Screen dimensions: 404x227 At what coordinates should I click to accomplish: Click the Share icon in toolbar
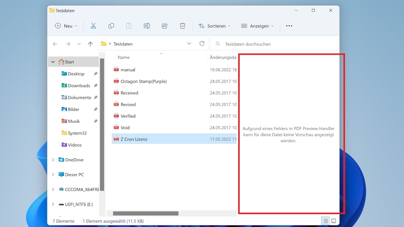(164, 26)
